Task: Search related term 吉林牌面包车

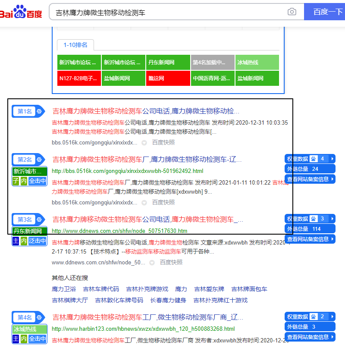Action: click(249, 289)
